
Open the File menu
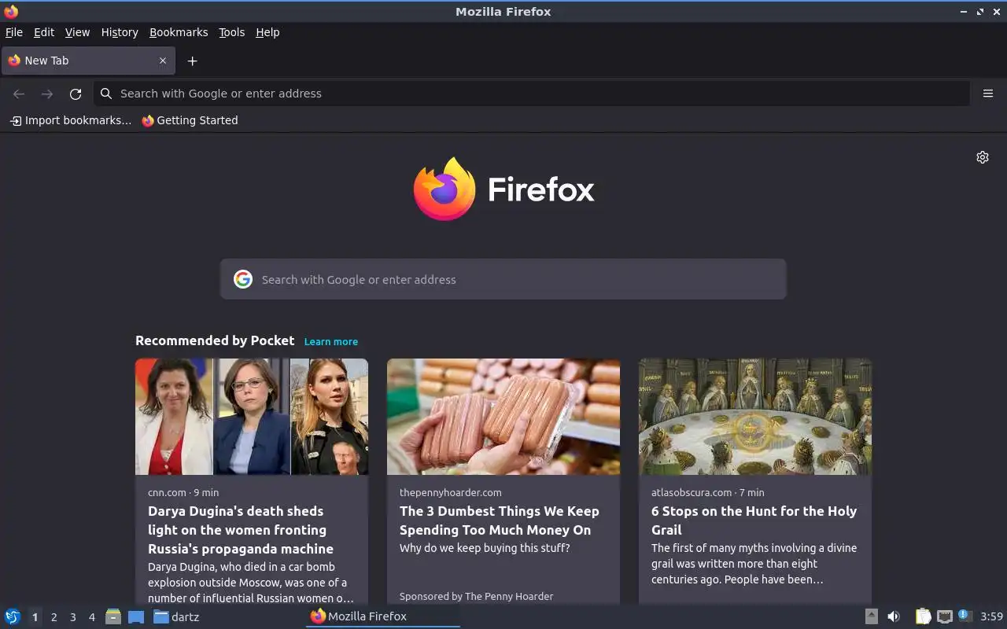14,32
